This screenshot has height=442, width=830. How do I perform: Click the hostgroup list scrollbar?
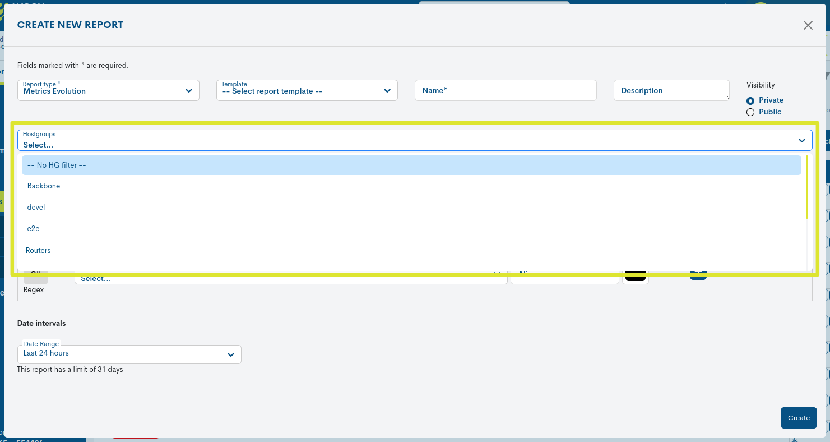807,187
